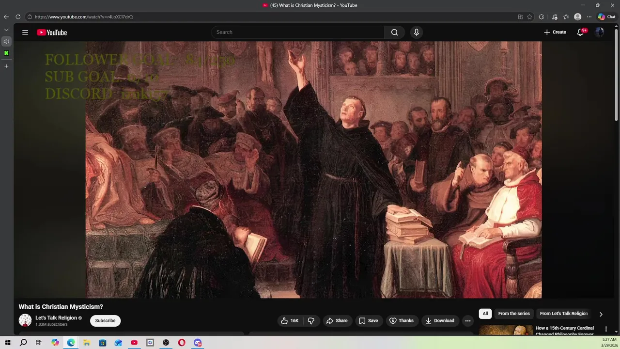Click the Subscribe button

coord(105,321)
